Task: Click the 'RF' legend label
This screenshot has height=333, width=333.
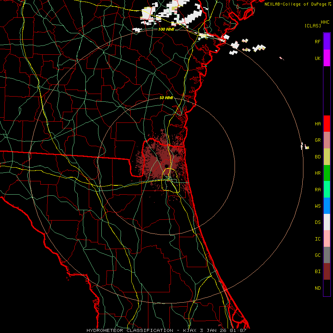Action: [x=317, y=41]
